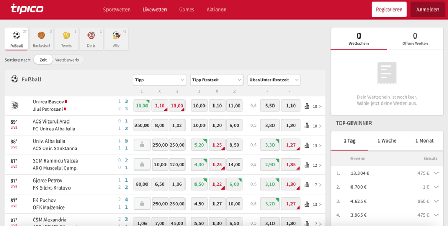Sort by Wettbewerb toggle

tap(67, 60)
